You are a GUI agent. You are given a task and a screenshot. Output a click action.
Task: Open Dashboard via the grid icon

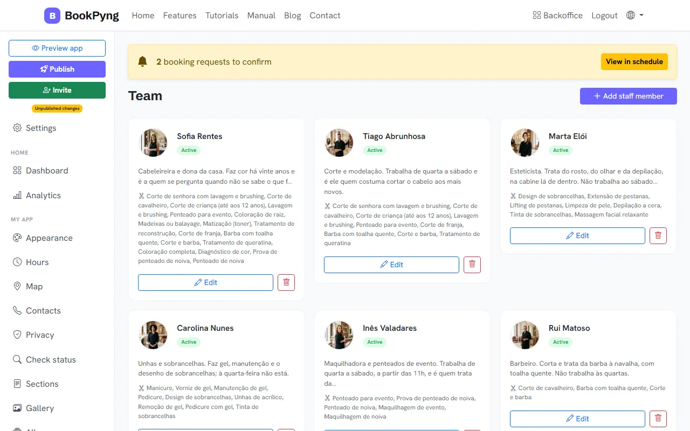[17, 170]
